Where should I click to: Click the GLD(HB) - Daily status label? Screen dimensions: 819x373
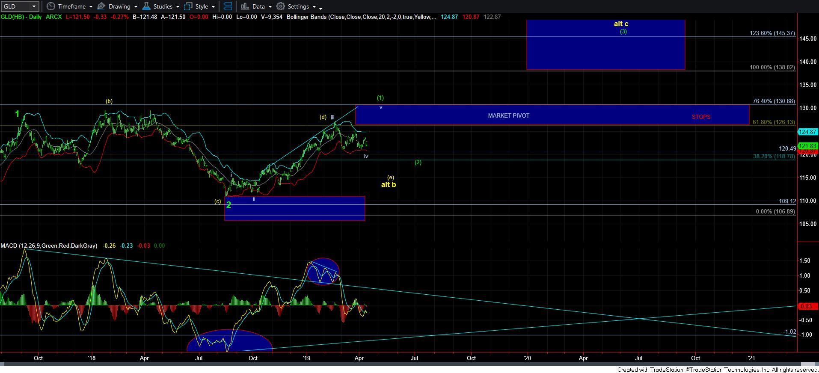(x=21, y=17)
